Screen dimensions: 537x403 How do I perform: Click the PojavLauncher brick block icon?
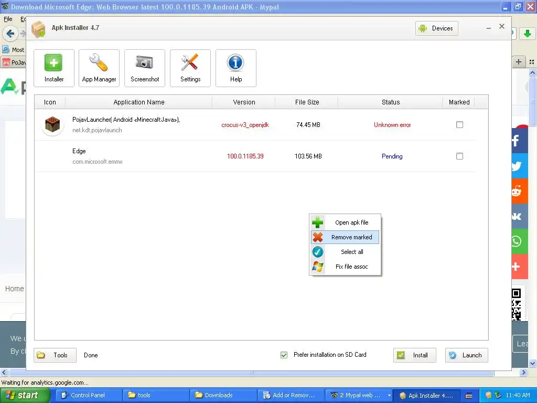pyautogui.click(x=52, y=124)
